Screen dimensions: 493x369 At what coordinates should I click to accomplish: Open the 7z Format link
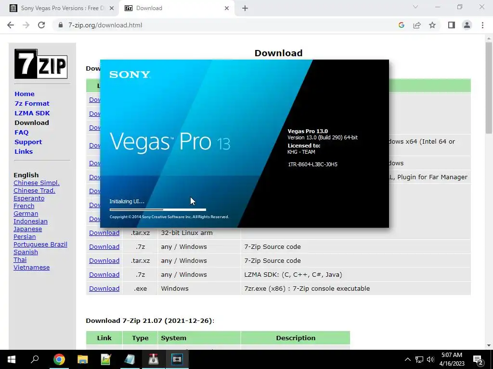click(32, 104)
